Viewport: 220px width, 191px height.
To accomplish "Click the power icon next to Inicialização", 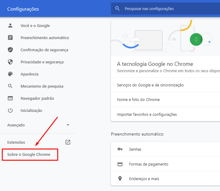I will [x=10, y=111].
